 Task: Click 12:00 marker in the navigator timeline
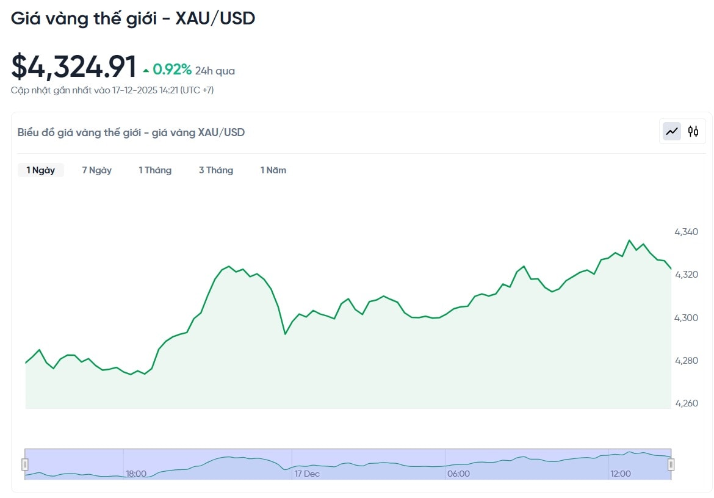(x=621, y=474)
